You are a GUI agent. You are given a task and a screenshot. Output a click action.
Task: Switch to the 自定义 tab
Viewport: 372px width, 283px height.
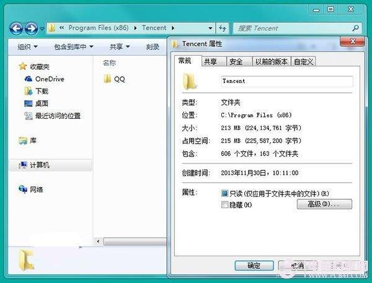pyautogui.click(x=303, y=62)
